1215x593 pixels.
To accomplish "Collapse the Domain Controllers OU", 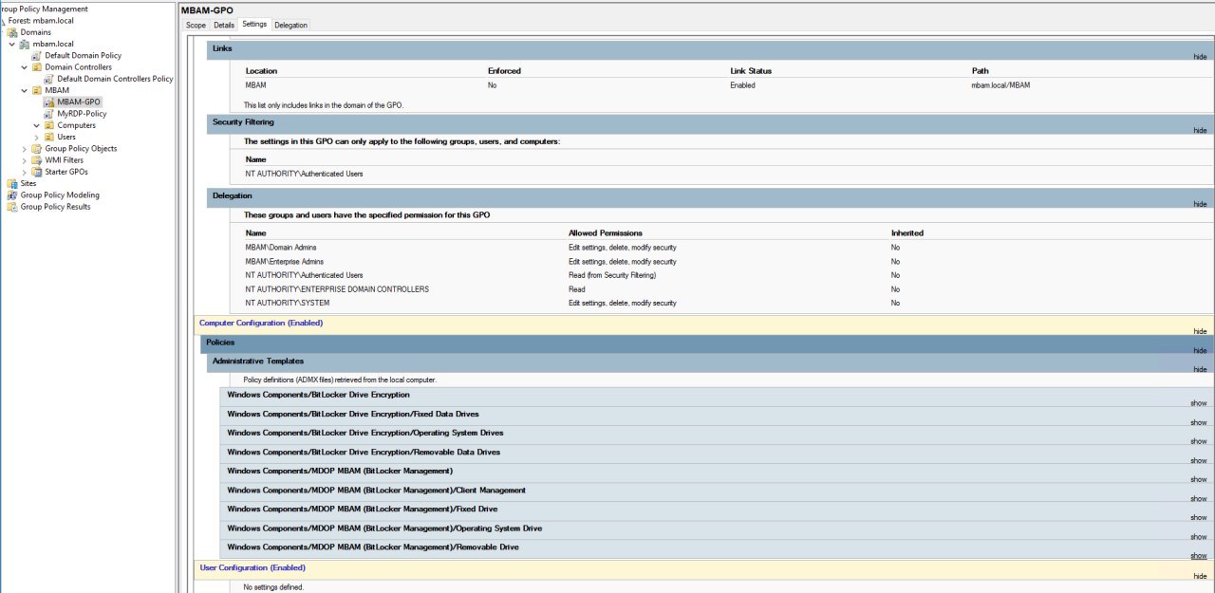I will 25,67.
